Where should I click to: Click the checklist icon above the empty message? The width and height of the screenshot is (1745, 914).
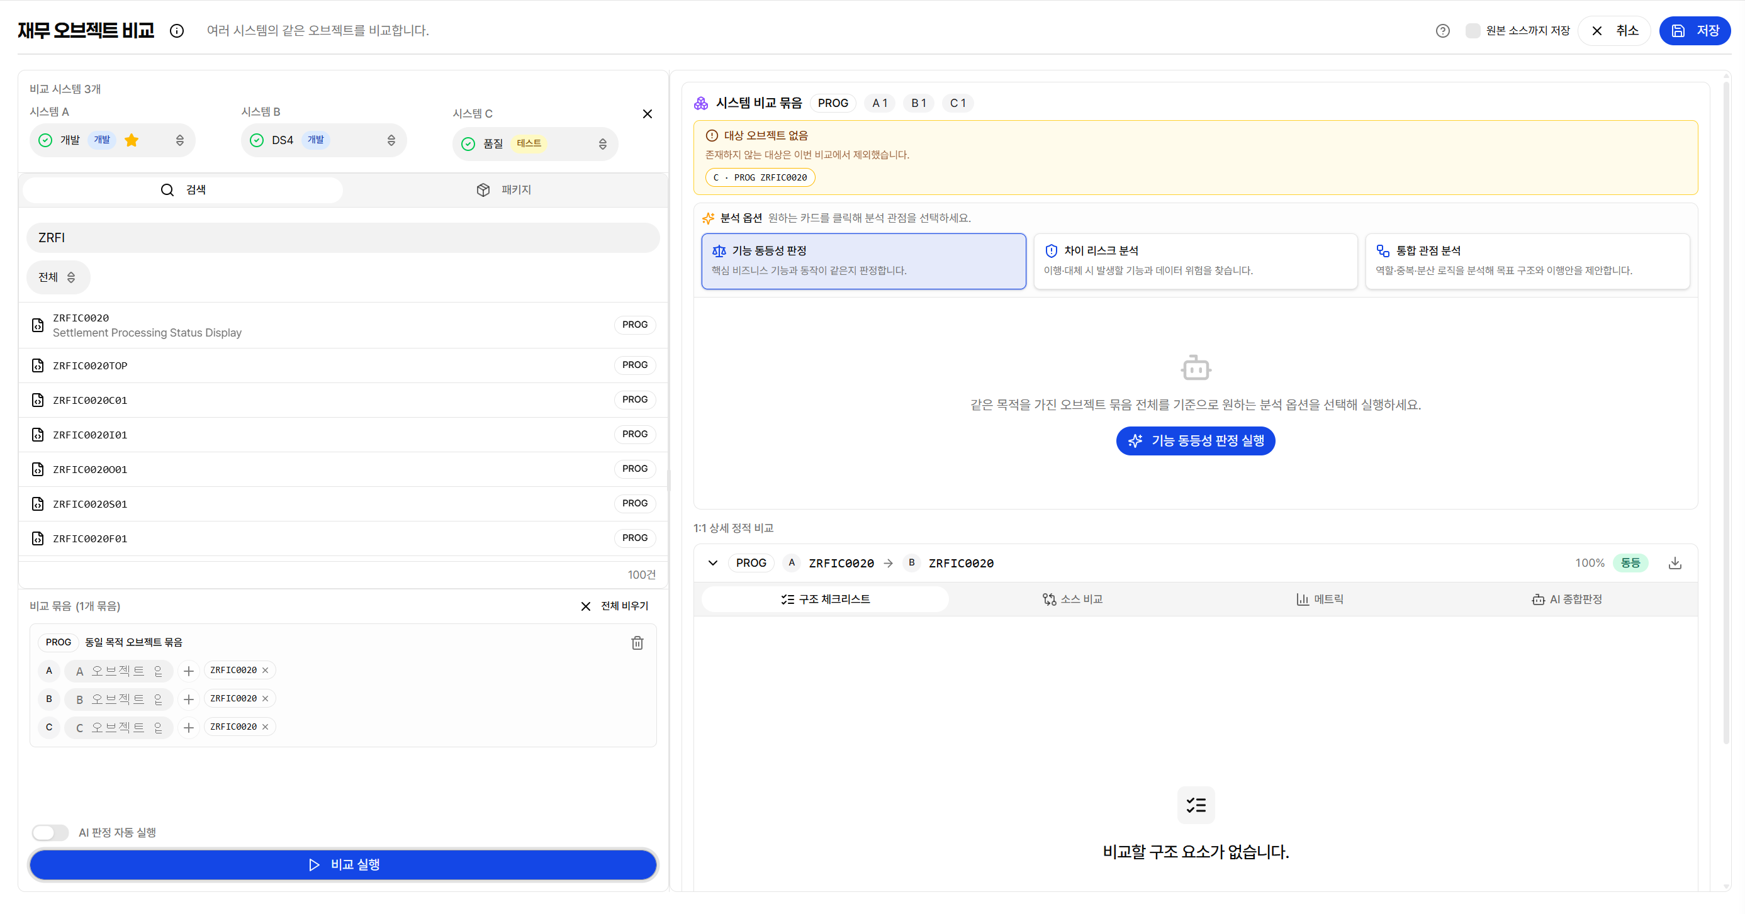click(x=1196, y=805)
